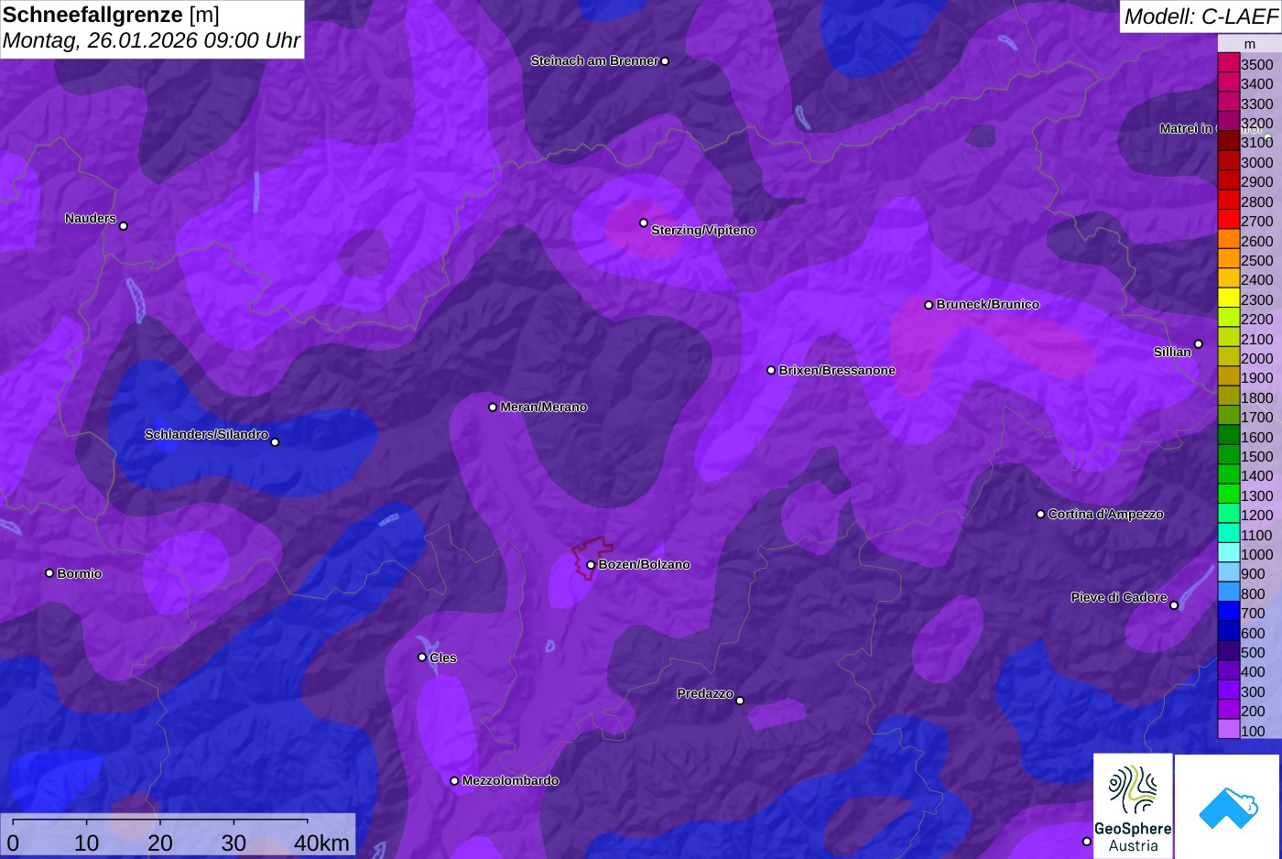Click the Sillian marker dot
The width and height of the screenshot is (1282, 859).
(1199, 344)
